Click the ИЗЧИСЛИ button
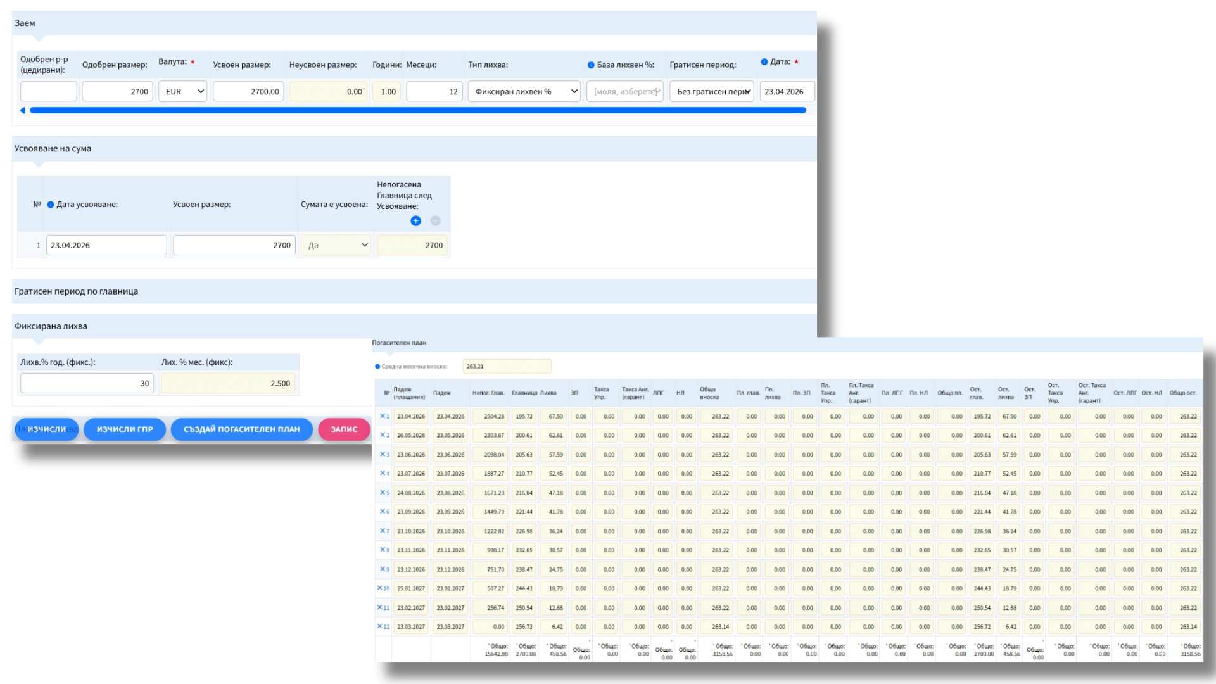Viewport: 1216px width, 684px height. [47, 429]
